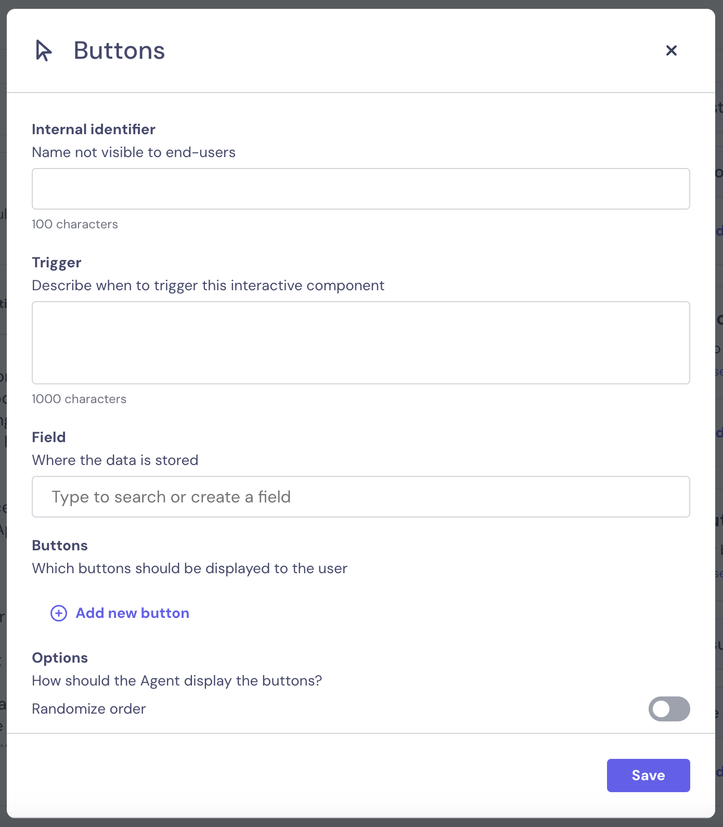
Task: Focus the Internal identifier text input
Action: tap(360, 189)
